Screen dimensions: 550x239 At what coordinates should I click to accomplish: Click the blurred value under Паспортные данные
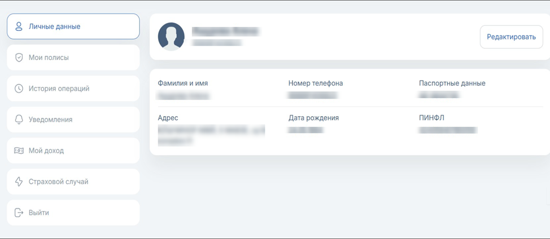click(439, 96)
